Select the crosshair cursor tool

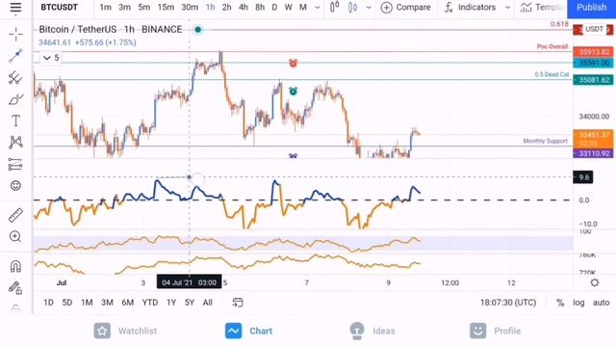tap(15, 35)
